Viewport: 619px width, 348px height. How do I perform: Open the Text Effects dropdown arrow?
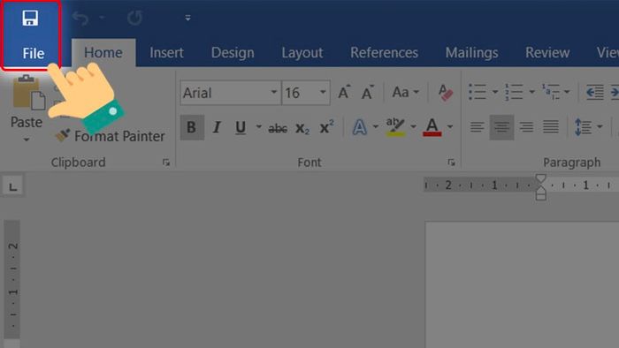click(376, 126)
